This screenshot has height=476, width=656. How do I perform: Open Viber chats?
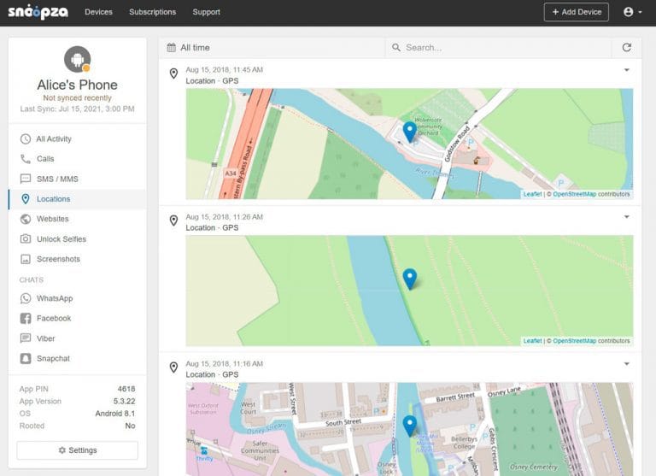78,338
